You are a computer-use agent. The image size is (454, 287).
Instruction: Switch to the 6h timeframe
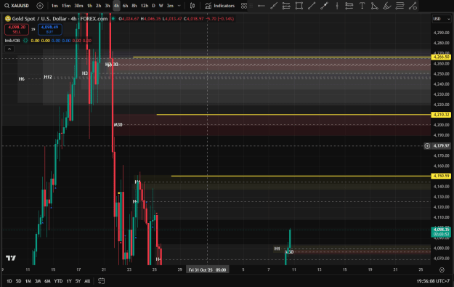pyautogui.click(x=125, y=6)
